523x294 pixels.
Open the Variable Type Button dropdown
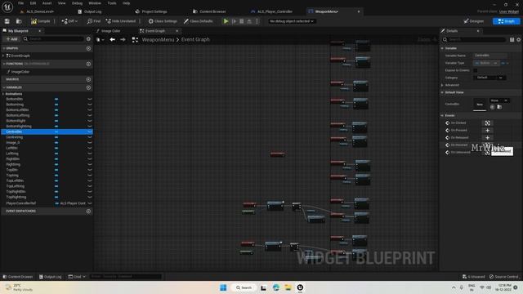(486, 63)
